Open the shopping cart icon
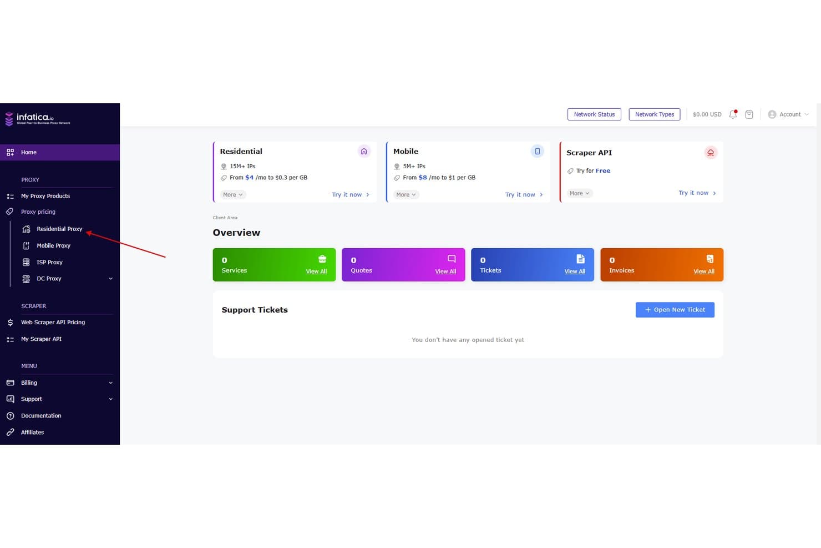Image resolution: width=821 pixels, height=548 pixels. point(749,114)
